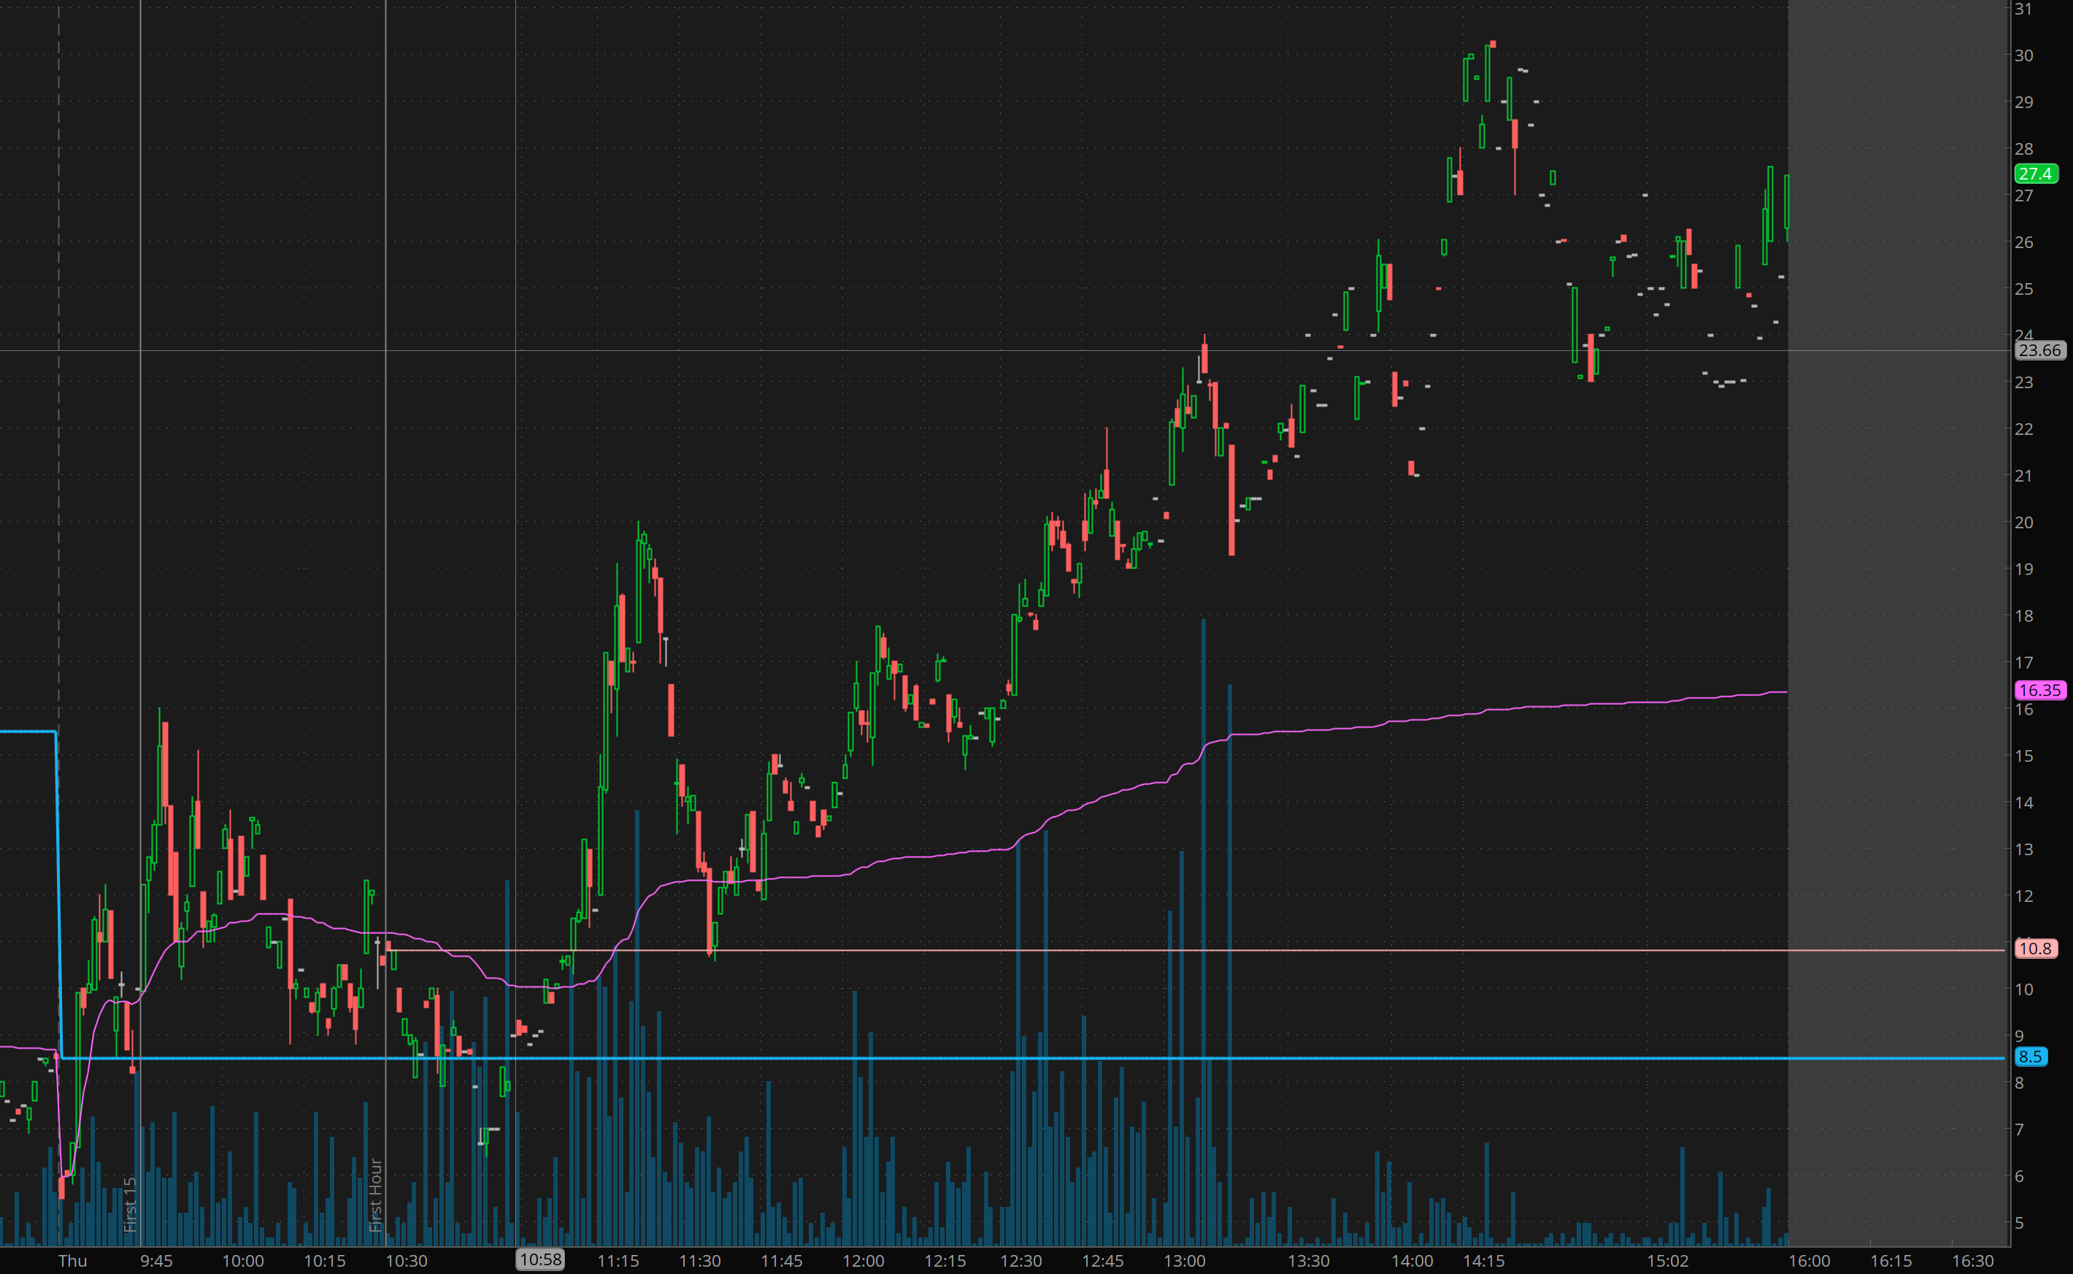
Task: Select the magenta 16.35 price bubble
Action: (2039, 690)
